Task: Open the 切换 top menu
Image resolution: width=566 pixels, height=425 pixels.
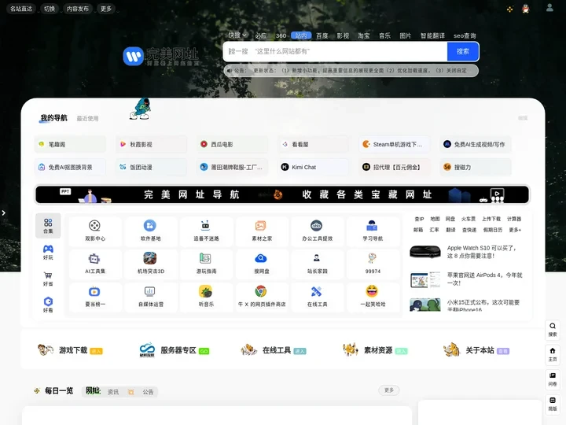Action: coord(50,9)
